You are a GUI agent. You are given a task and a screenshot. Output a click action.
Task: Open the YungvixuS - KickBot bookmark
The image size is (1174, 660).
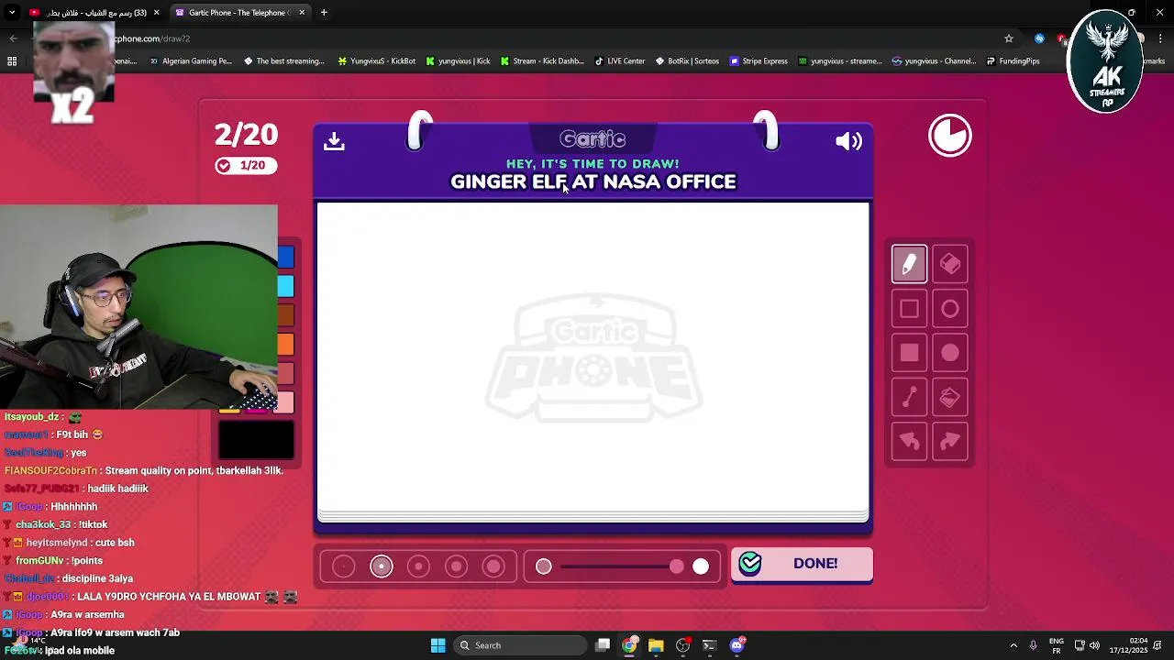pyautogui.click(x=376, y=61)
